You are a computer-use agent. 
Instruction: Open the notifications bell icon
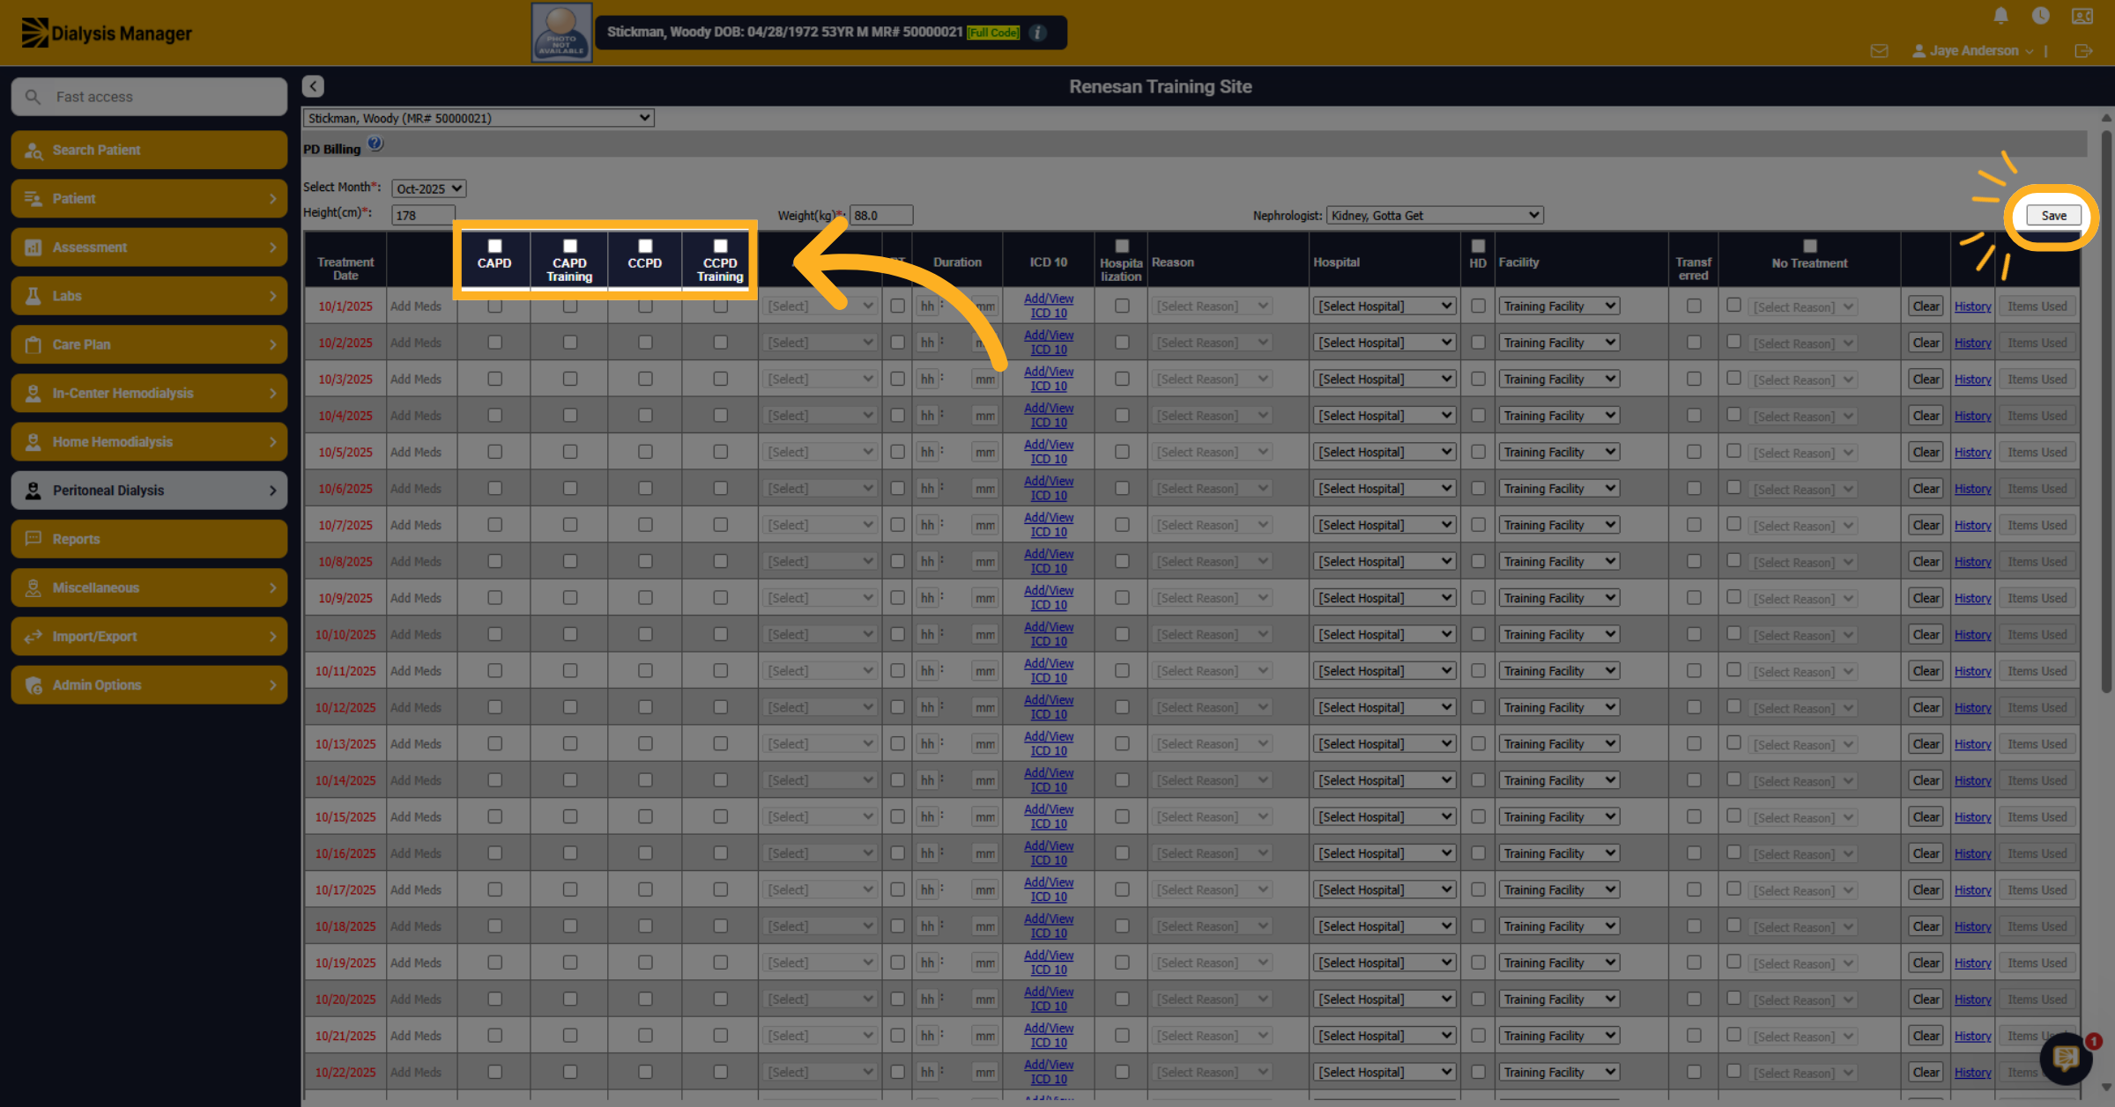[x=2000, y=16]
